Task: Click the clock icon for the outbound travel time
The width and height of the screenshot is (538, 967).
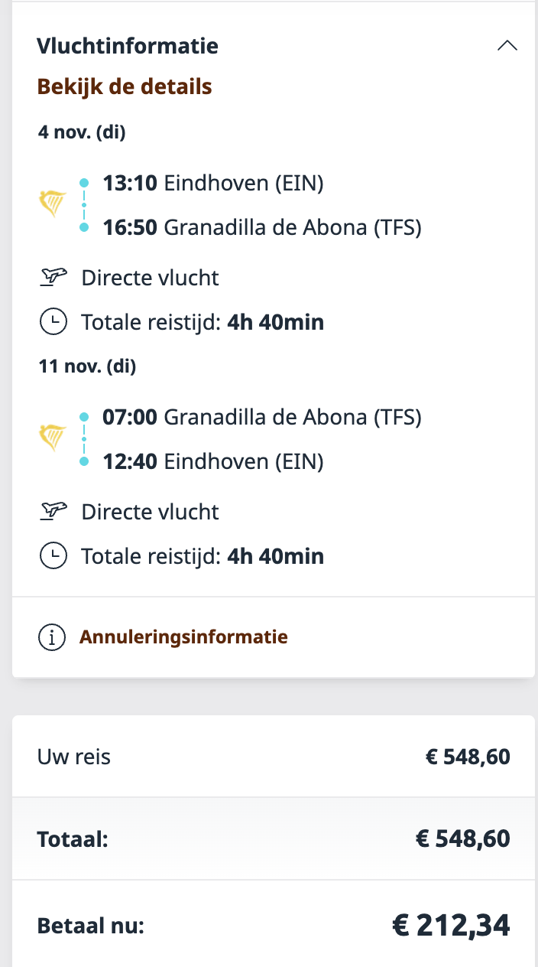Action: pos(53,322)
